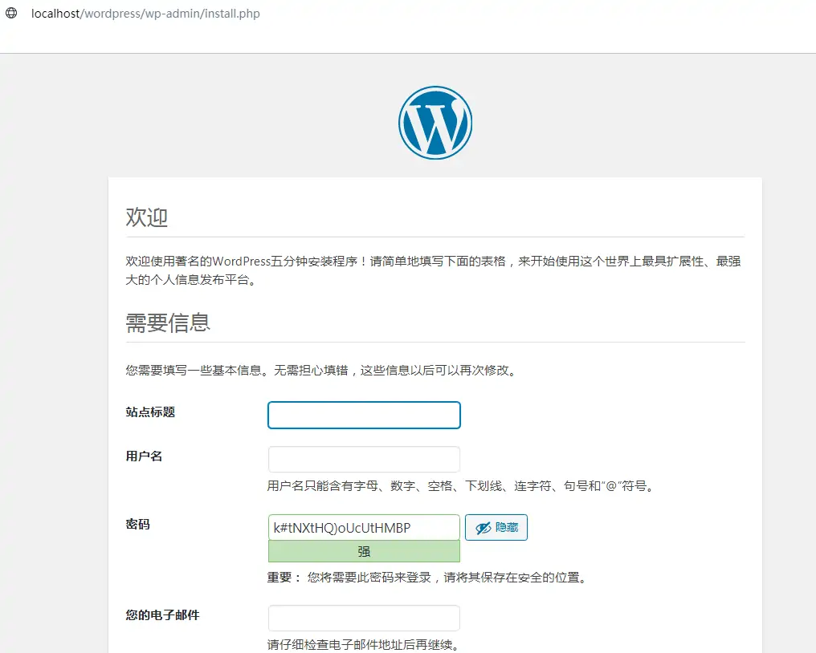Click inside the 密码 field
The width and height of the screenshot is (816, 653).
pyautogui.click(x=363, y=527)
